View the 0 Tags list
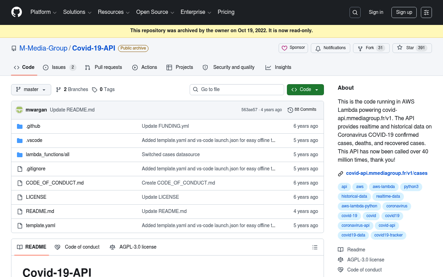Screen dimensions: 443x277 [x=103, y=89]
